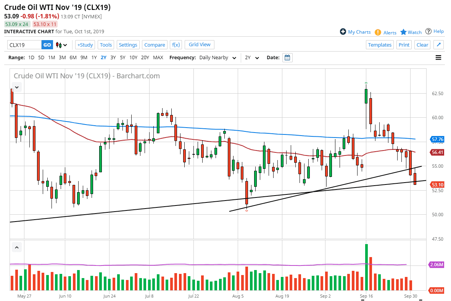This screenshot has width=451, height=301.
Task: Click the star Watch icon
Action: pos(403,32)
